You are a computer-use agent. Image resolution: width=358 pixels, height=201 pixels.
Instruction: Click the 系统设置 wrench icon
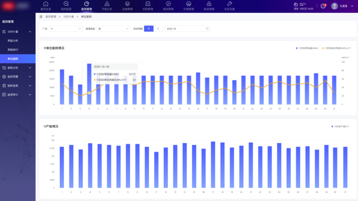229,4
